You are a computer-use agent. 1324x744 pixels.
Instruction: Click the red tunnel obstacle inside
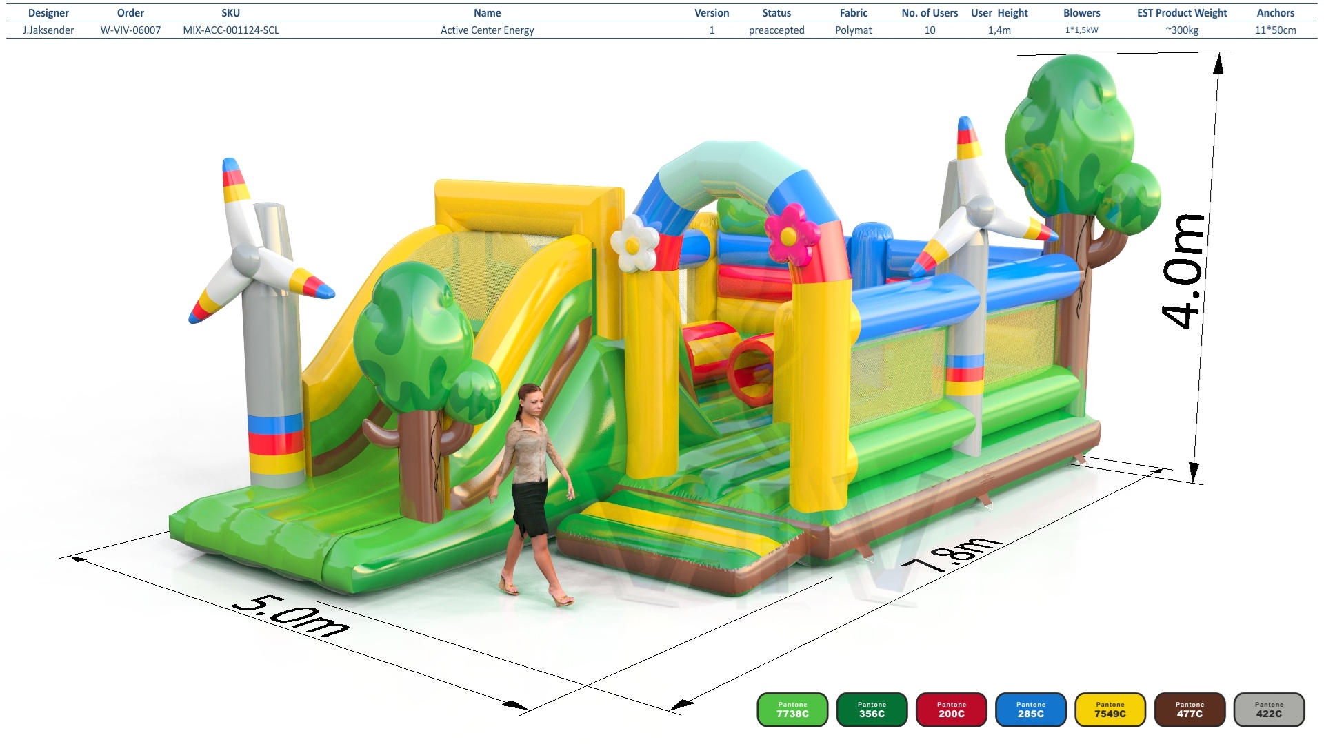pos(730,362)
